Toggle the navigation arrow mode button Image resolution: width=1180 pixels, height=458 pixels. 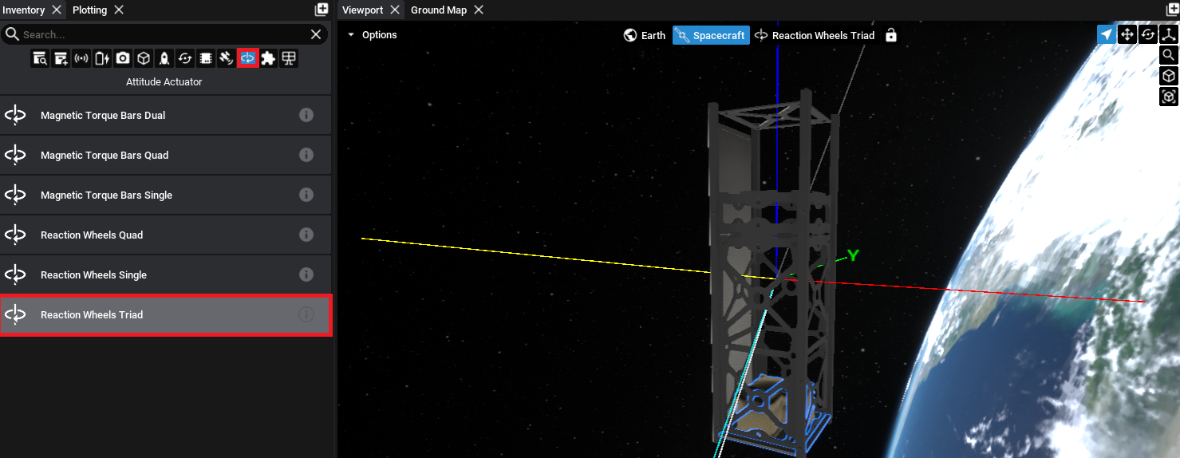point(1106,34)
